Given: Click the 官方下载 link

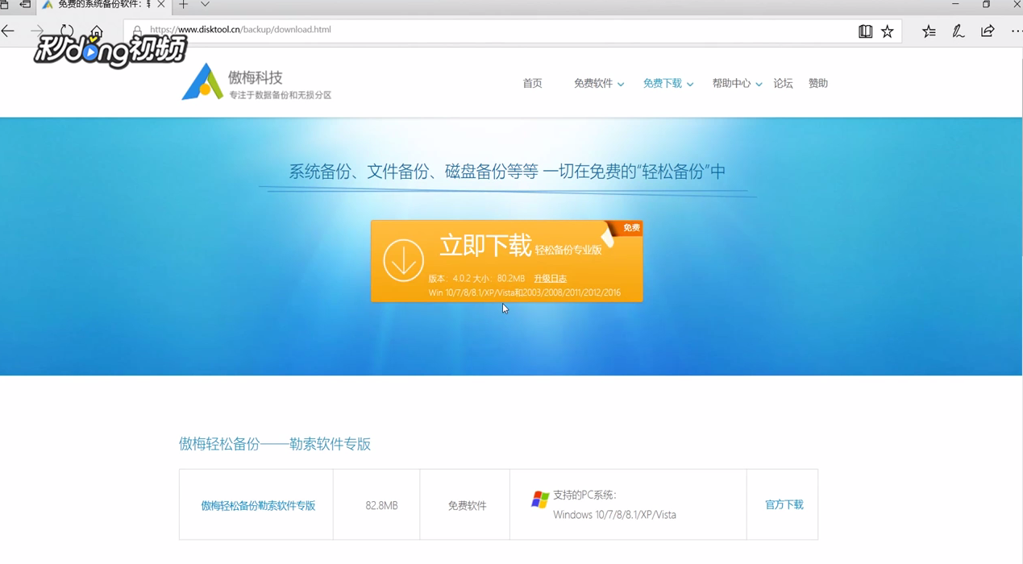Looking at the screenshot, I should (x=784, y=505).
